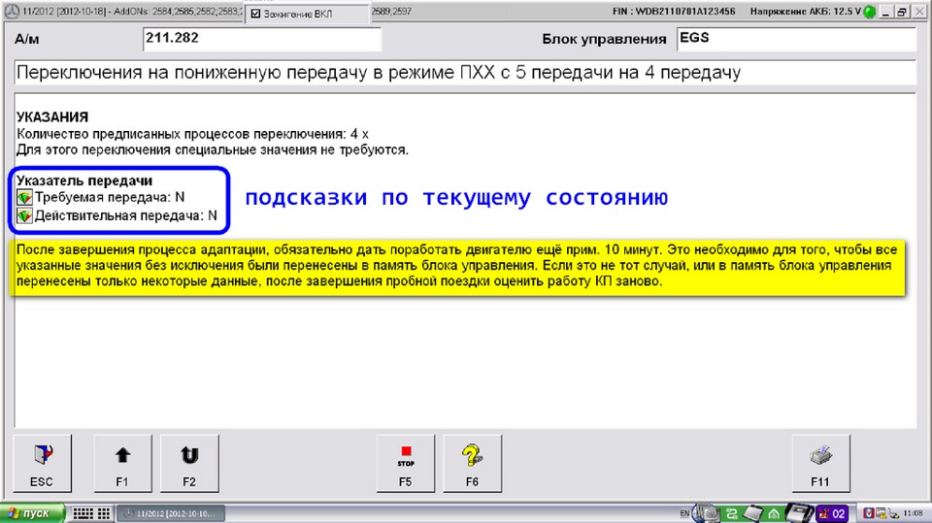Click the yellow adaptation notice text

(x=457, y=266)
